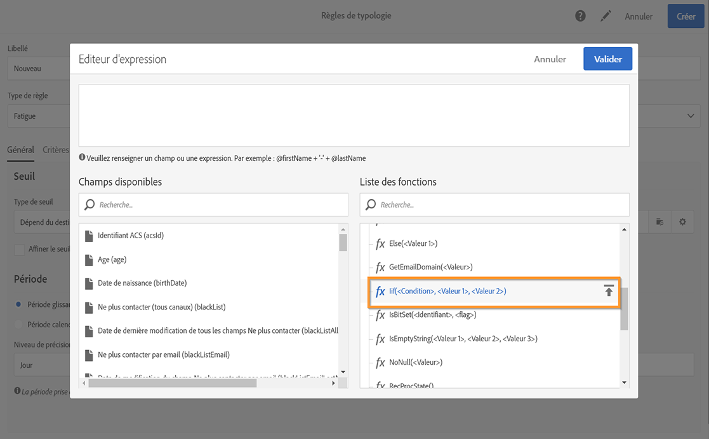
Task: Click the fx icon beside GetEmailDomain
Action: [x=380, y=267]
